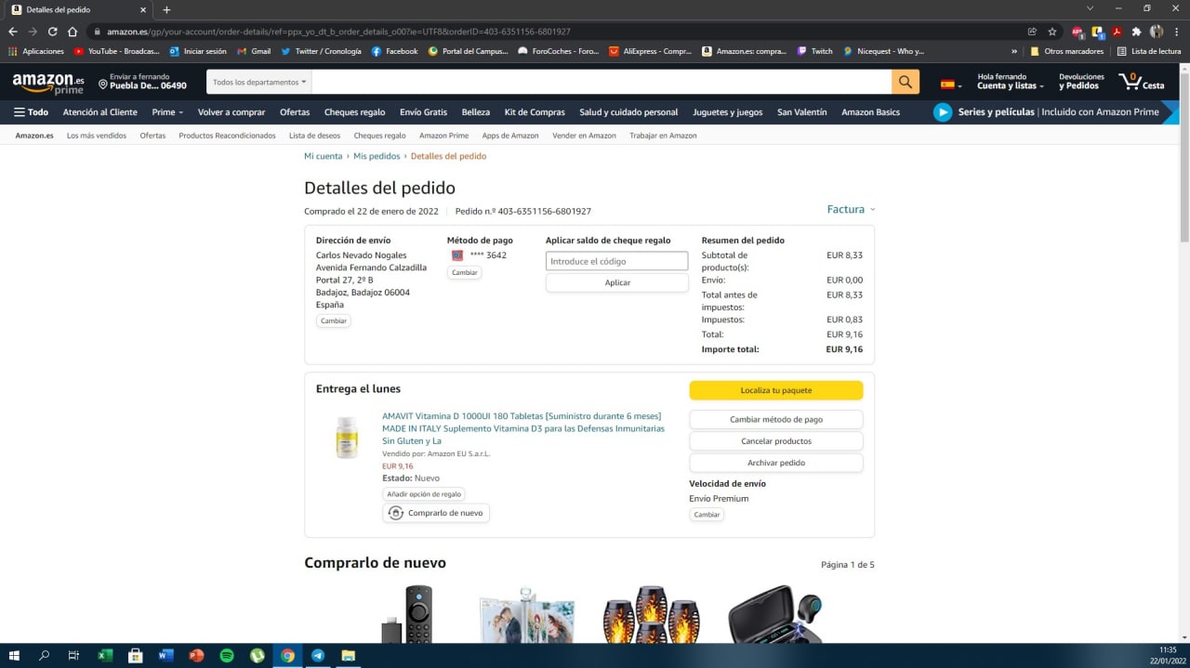The height and width of the screenshot is (668, 1190).
Task: Open Chrome three-dot menu
Action: (x=1176, y=31)
